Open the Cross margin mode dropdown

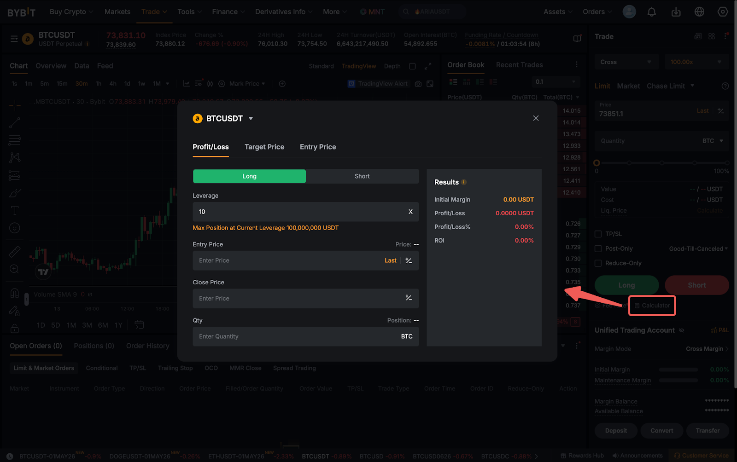(x=626, y=62)
